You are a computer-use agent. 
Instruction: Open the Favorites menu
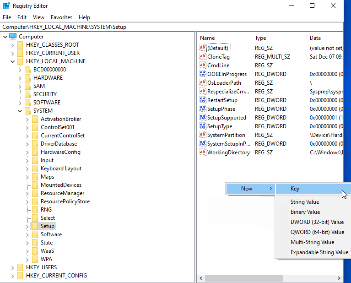pos(62,17)
